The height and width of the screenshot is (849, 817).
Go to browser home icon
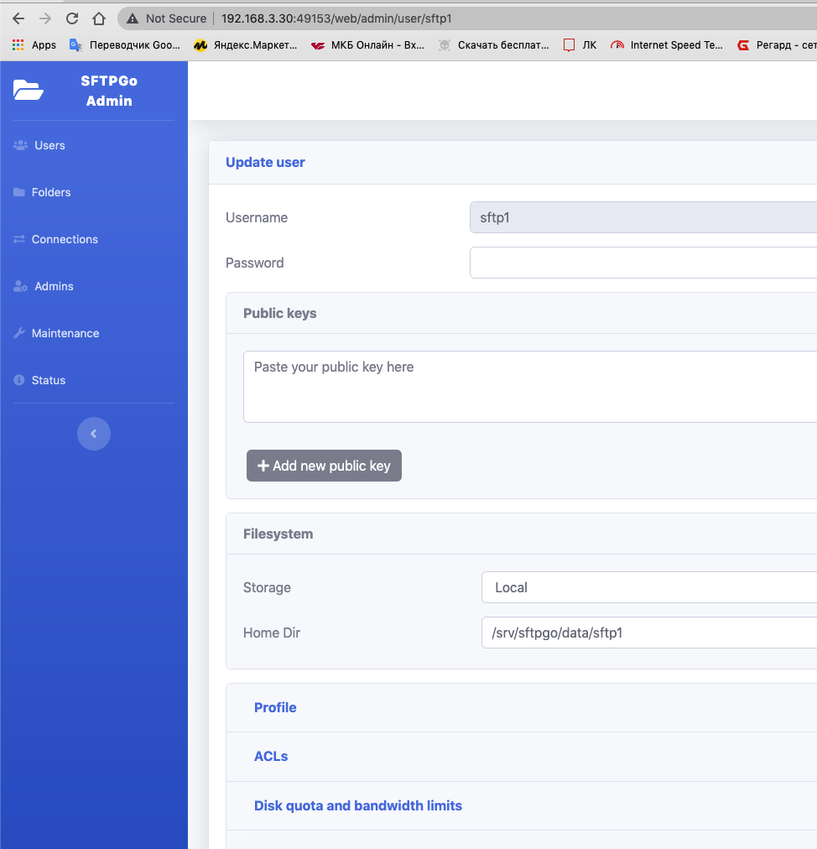(x=98, y=18)
